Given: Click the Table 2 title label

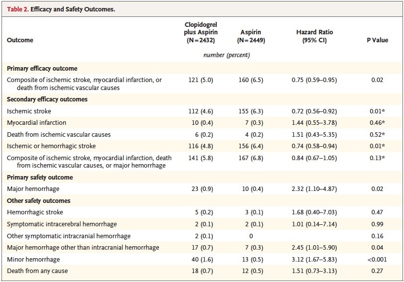Looking at the screenshot, I should (61, 9).
